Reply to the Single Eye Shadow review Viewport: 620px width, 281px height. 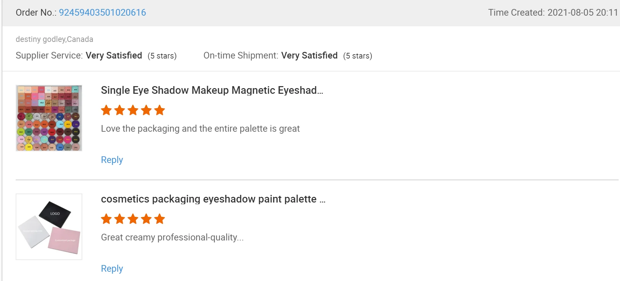pyautogui.click(x=112, y=160)
